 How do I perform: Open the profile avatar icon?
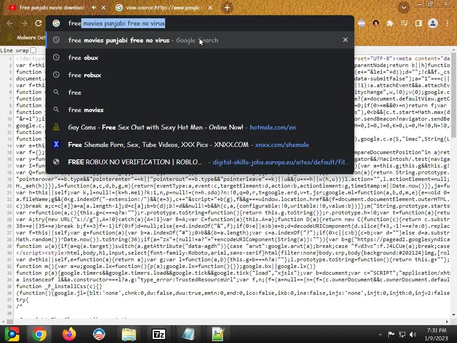433,23
